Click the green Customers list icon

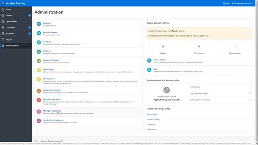[39, 52]
